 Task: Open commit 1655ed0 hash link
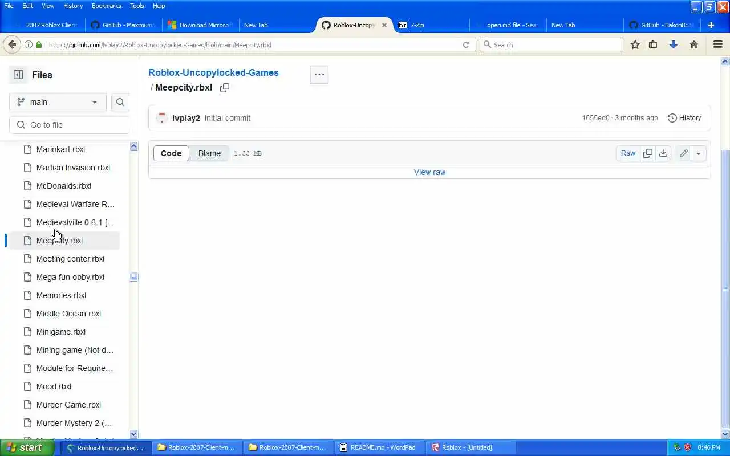pyautogui.click(x=595, y=118)
